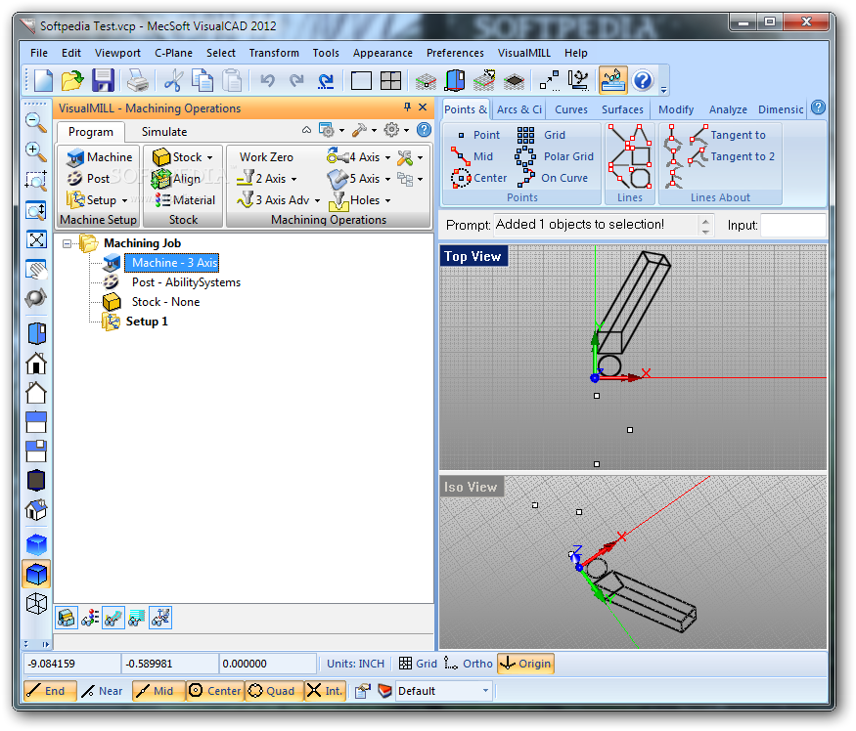
Task: Open the Transform menu
Action: pos(274,53)
